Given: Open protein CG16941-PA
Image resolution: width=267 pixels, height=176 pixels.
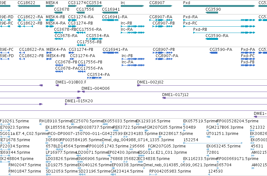Looking at the screenshot, I should point(110,53).
